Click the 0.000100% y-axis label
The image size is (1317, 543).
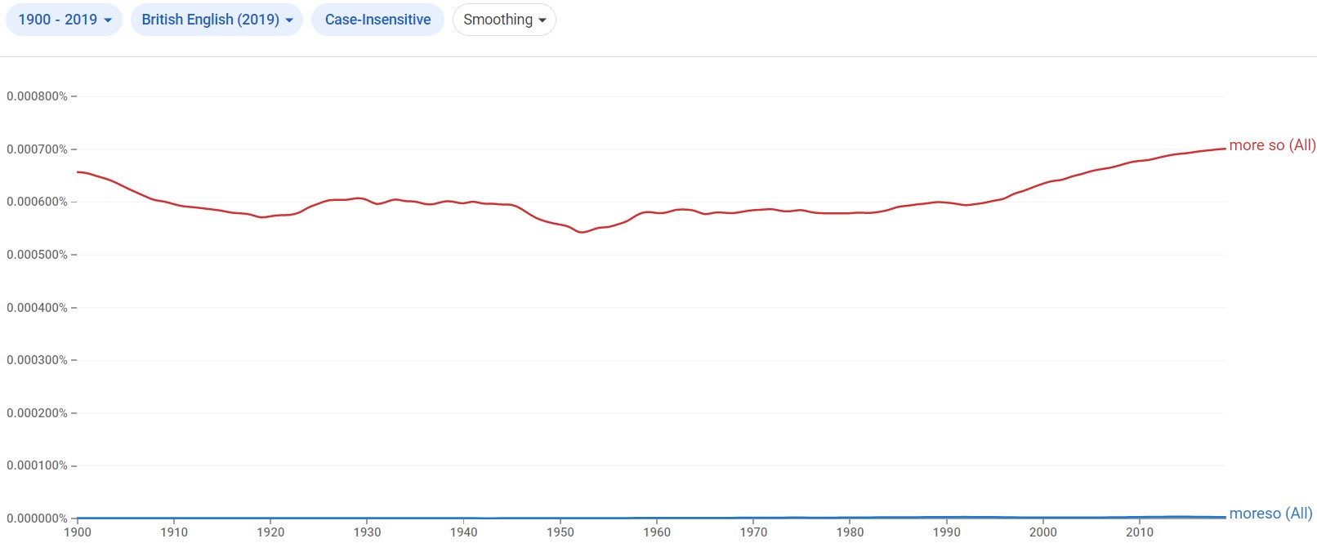(37, 465)
